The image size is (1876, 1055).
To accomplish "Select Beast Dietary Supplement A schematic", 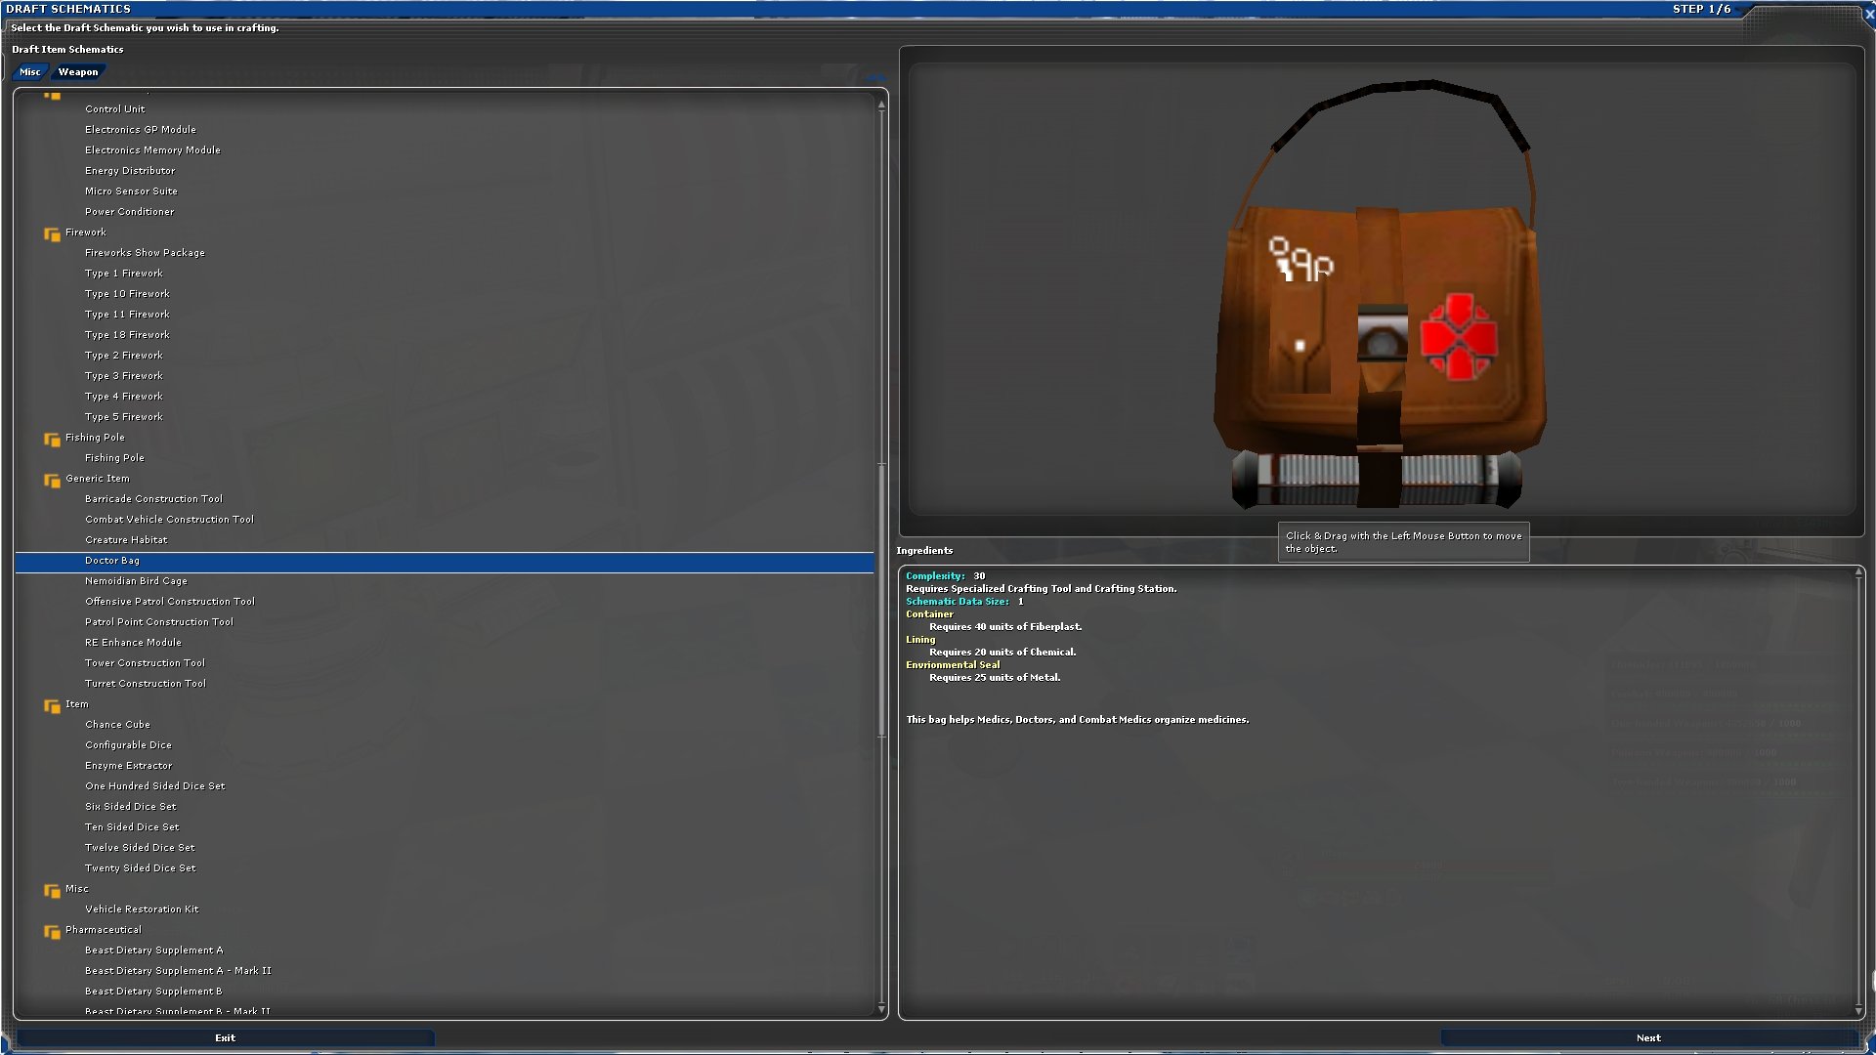I will [x=153, y=950].
